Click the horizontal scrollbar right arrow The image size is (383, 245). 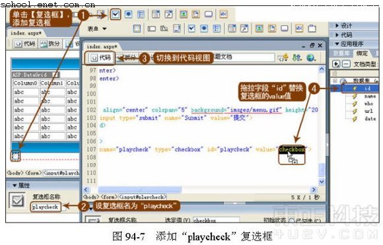click(x=314, y=190)
